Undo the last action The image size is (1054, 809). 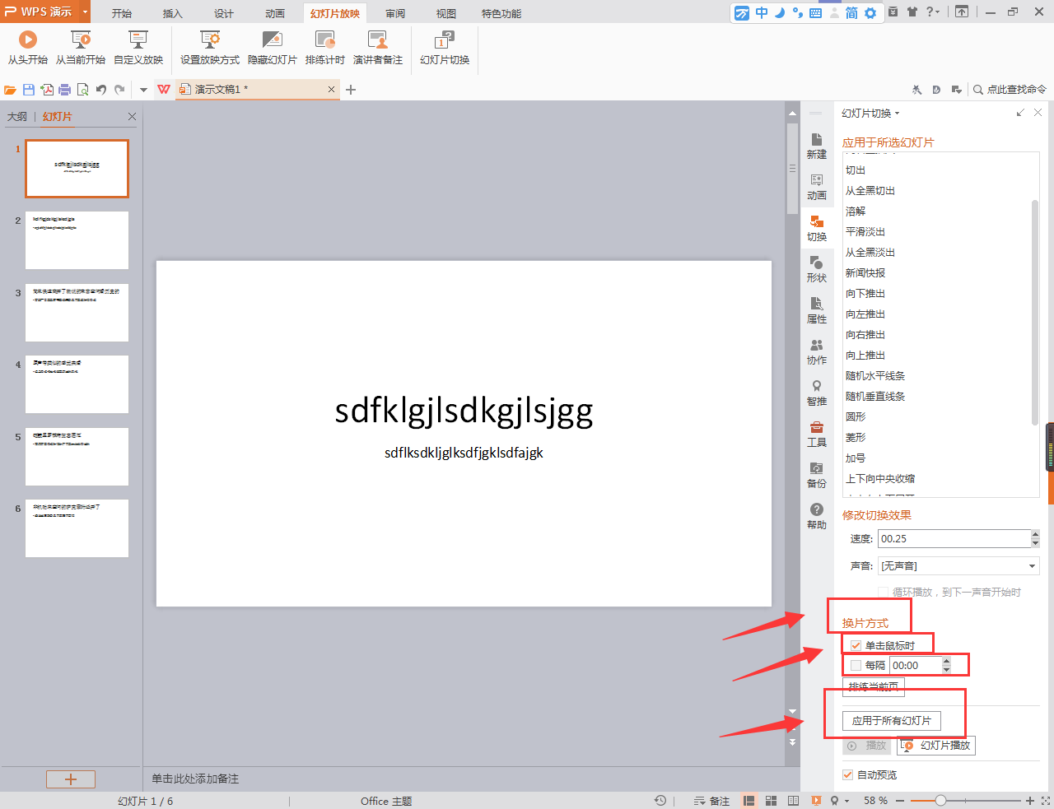pyautogui.click(x=101, y=90)
